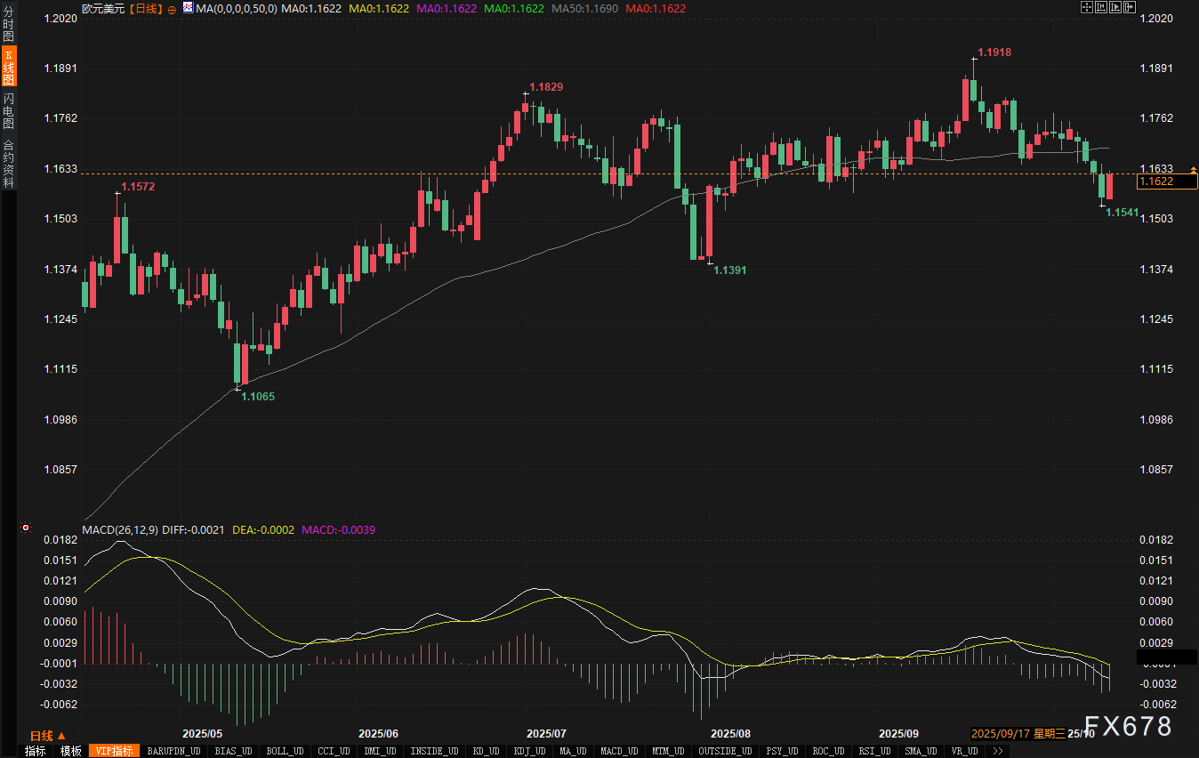Click the exit arrow icon at top right

point(1130,7)
